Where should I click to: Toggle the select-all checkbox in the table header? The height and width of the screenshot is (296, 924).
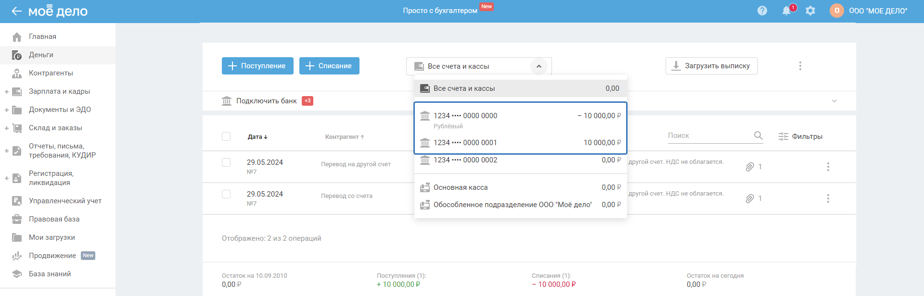click(226, 136)
